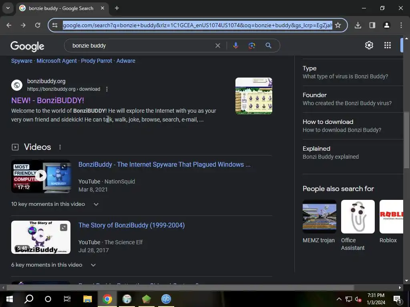Open Cortana circle on taskbar

(48, 299)
